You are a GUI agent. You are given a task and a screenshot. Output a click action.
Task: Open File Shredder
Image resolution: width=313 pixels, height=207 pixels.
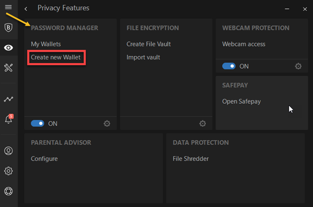(x=190, y=159)
